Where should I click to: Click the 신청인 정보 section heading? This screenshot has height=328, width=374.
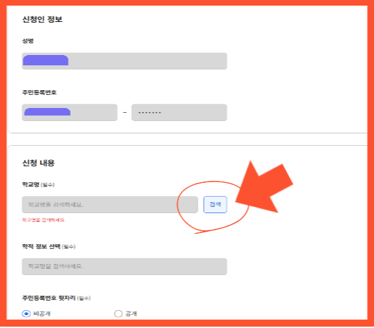click(43, 19)
